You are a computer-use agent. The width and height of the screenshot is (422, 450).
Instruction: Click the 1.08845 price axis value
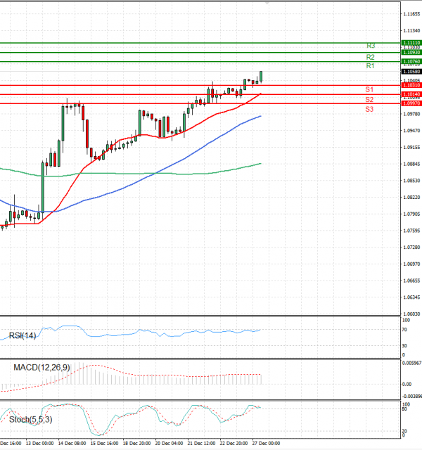coord(411,164)
